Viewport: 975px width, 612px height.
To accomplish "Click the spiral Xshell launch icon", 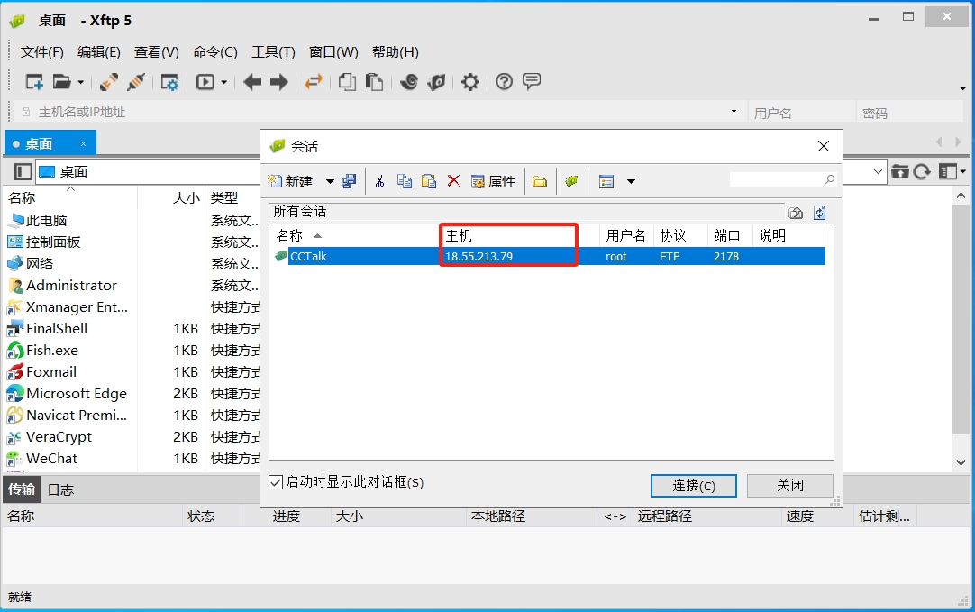I will 408,81.
